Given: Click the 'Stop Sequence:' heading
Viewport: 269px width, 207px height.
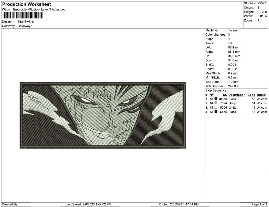Looking at the screenshot, I should tap(216, 90).
